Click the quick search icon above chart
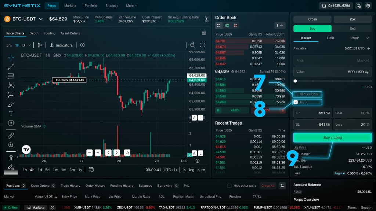This screenshot has width=376, height=211. tap(192, 45)
